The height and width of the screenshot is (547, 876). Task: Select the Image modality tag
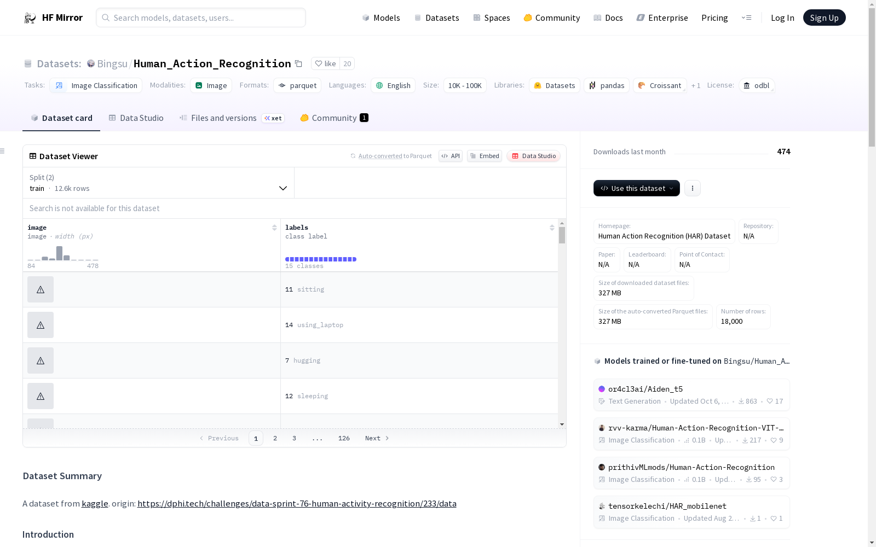point(211,85)
